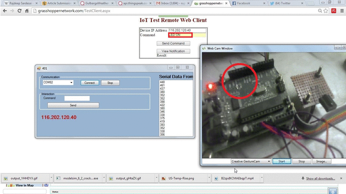Open options arrow for output_YHHDYX.gif download
The height and width of the screenshot is (194, 346).
51,178
